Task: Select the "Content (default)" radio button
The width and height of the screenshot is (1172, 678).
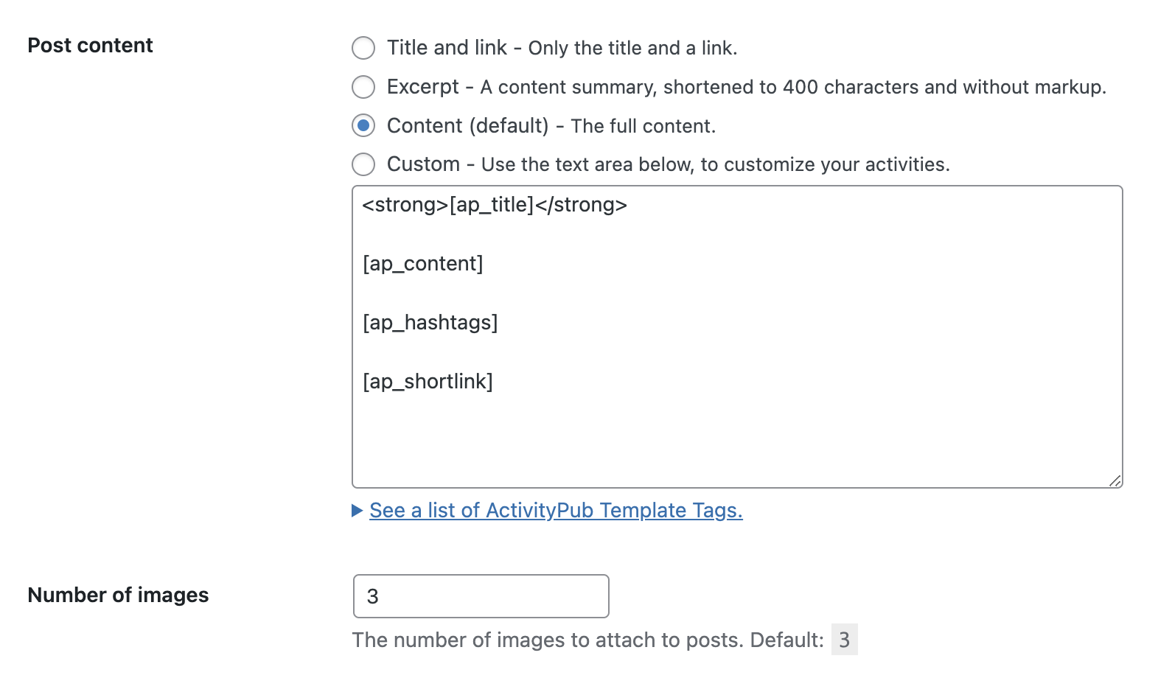Action: point(363,125)
